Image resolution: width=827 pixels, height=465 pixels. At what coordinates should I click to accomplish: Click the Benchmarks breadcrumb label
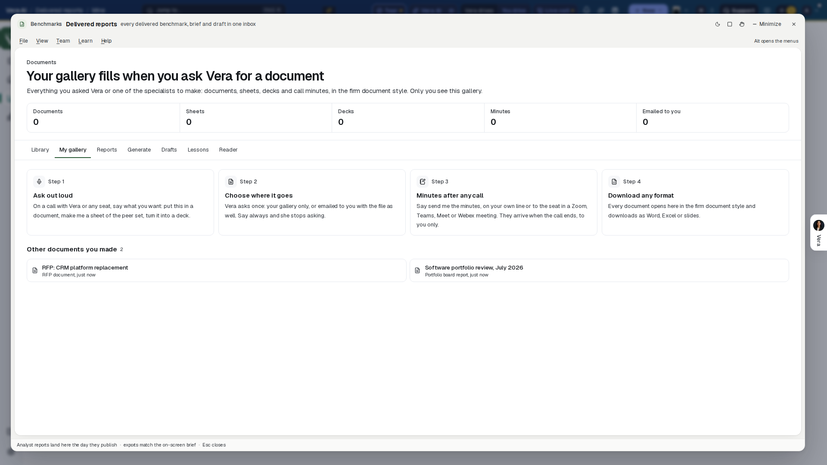tap(46, 24)
